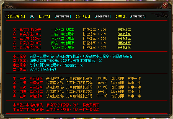This screenshot has height=119, width=173.
Task: Select the text ②·真实充值200元
Action: (27, 34)
